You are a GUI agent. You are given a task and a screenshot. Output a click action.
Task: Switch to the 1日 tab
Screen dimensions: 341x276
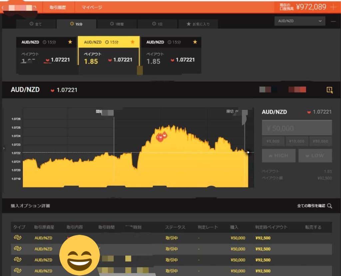(158, 24)
